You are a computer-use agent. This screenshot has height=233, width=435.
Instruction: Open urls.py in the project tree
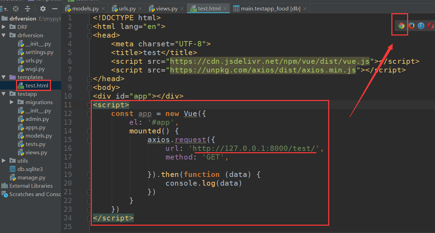coord(34,60)
